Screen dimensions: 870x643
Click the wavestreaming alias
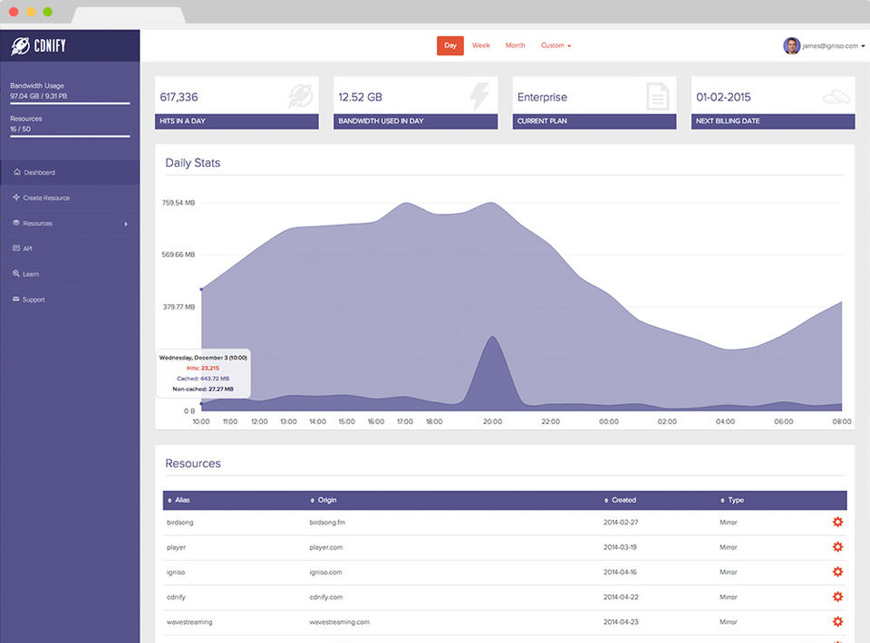[x=189, y=622]
